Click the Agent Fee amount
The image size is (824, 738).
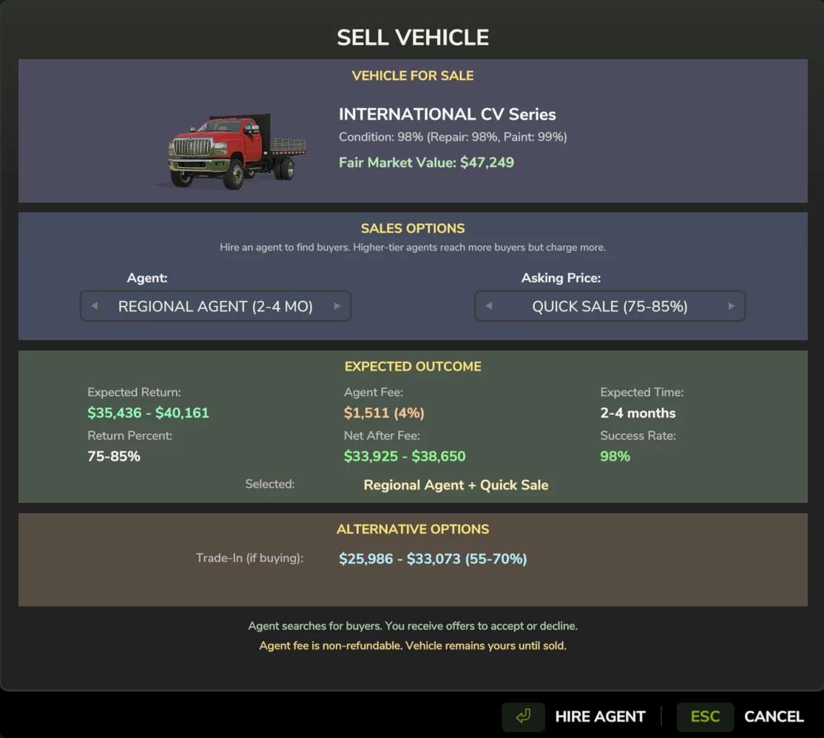coord(384,413)
